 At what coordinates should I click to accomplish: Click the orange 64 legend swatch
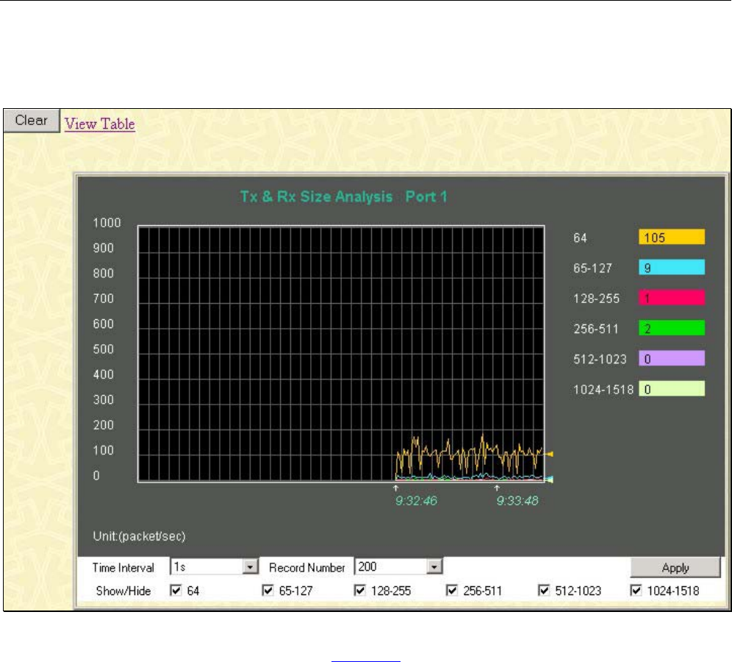tap(671, 238)
